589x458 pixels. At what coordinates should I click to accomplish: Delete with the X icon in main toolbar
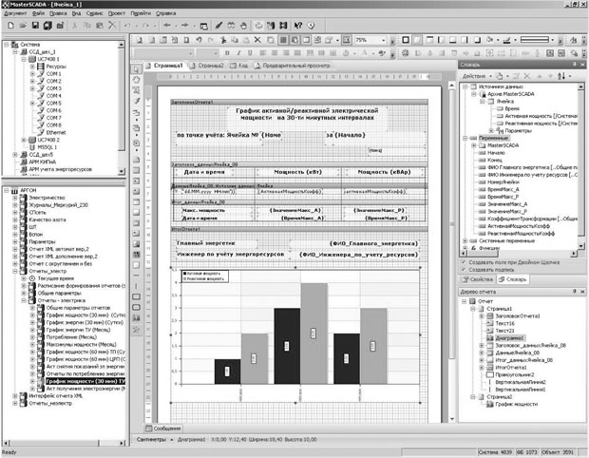[x=112, y=26]
